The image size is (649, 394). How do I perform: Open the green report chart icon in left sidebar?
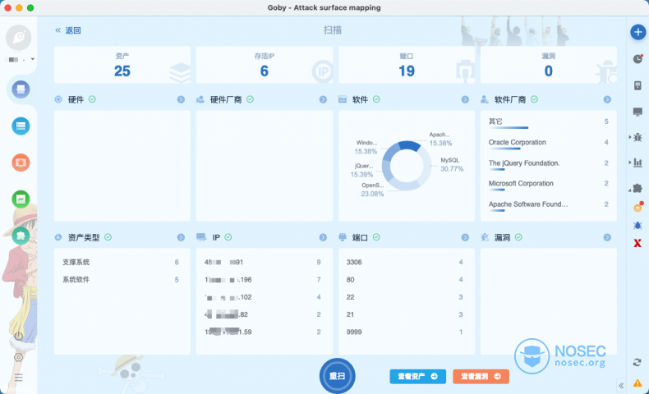[21, 199]
